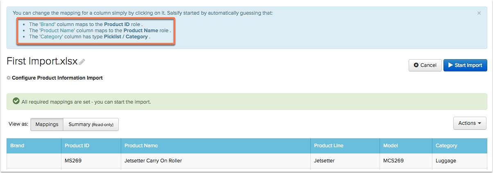
Task: Click the gear icon beside Configure Product Information Import
Action: [9, 78]
